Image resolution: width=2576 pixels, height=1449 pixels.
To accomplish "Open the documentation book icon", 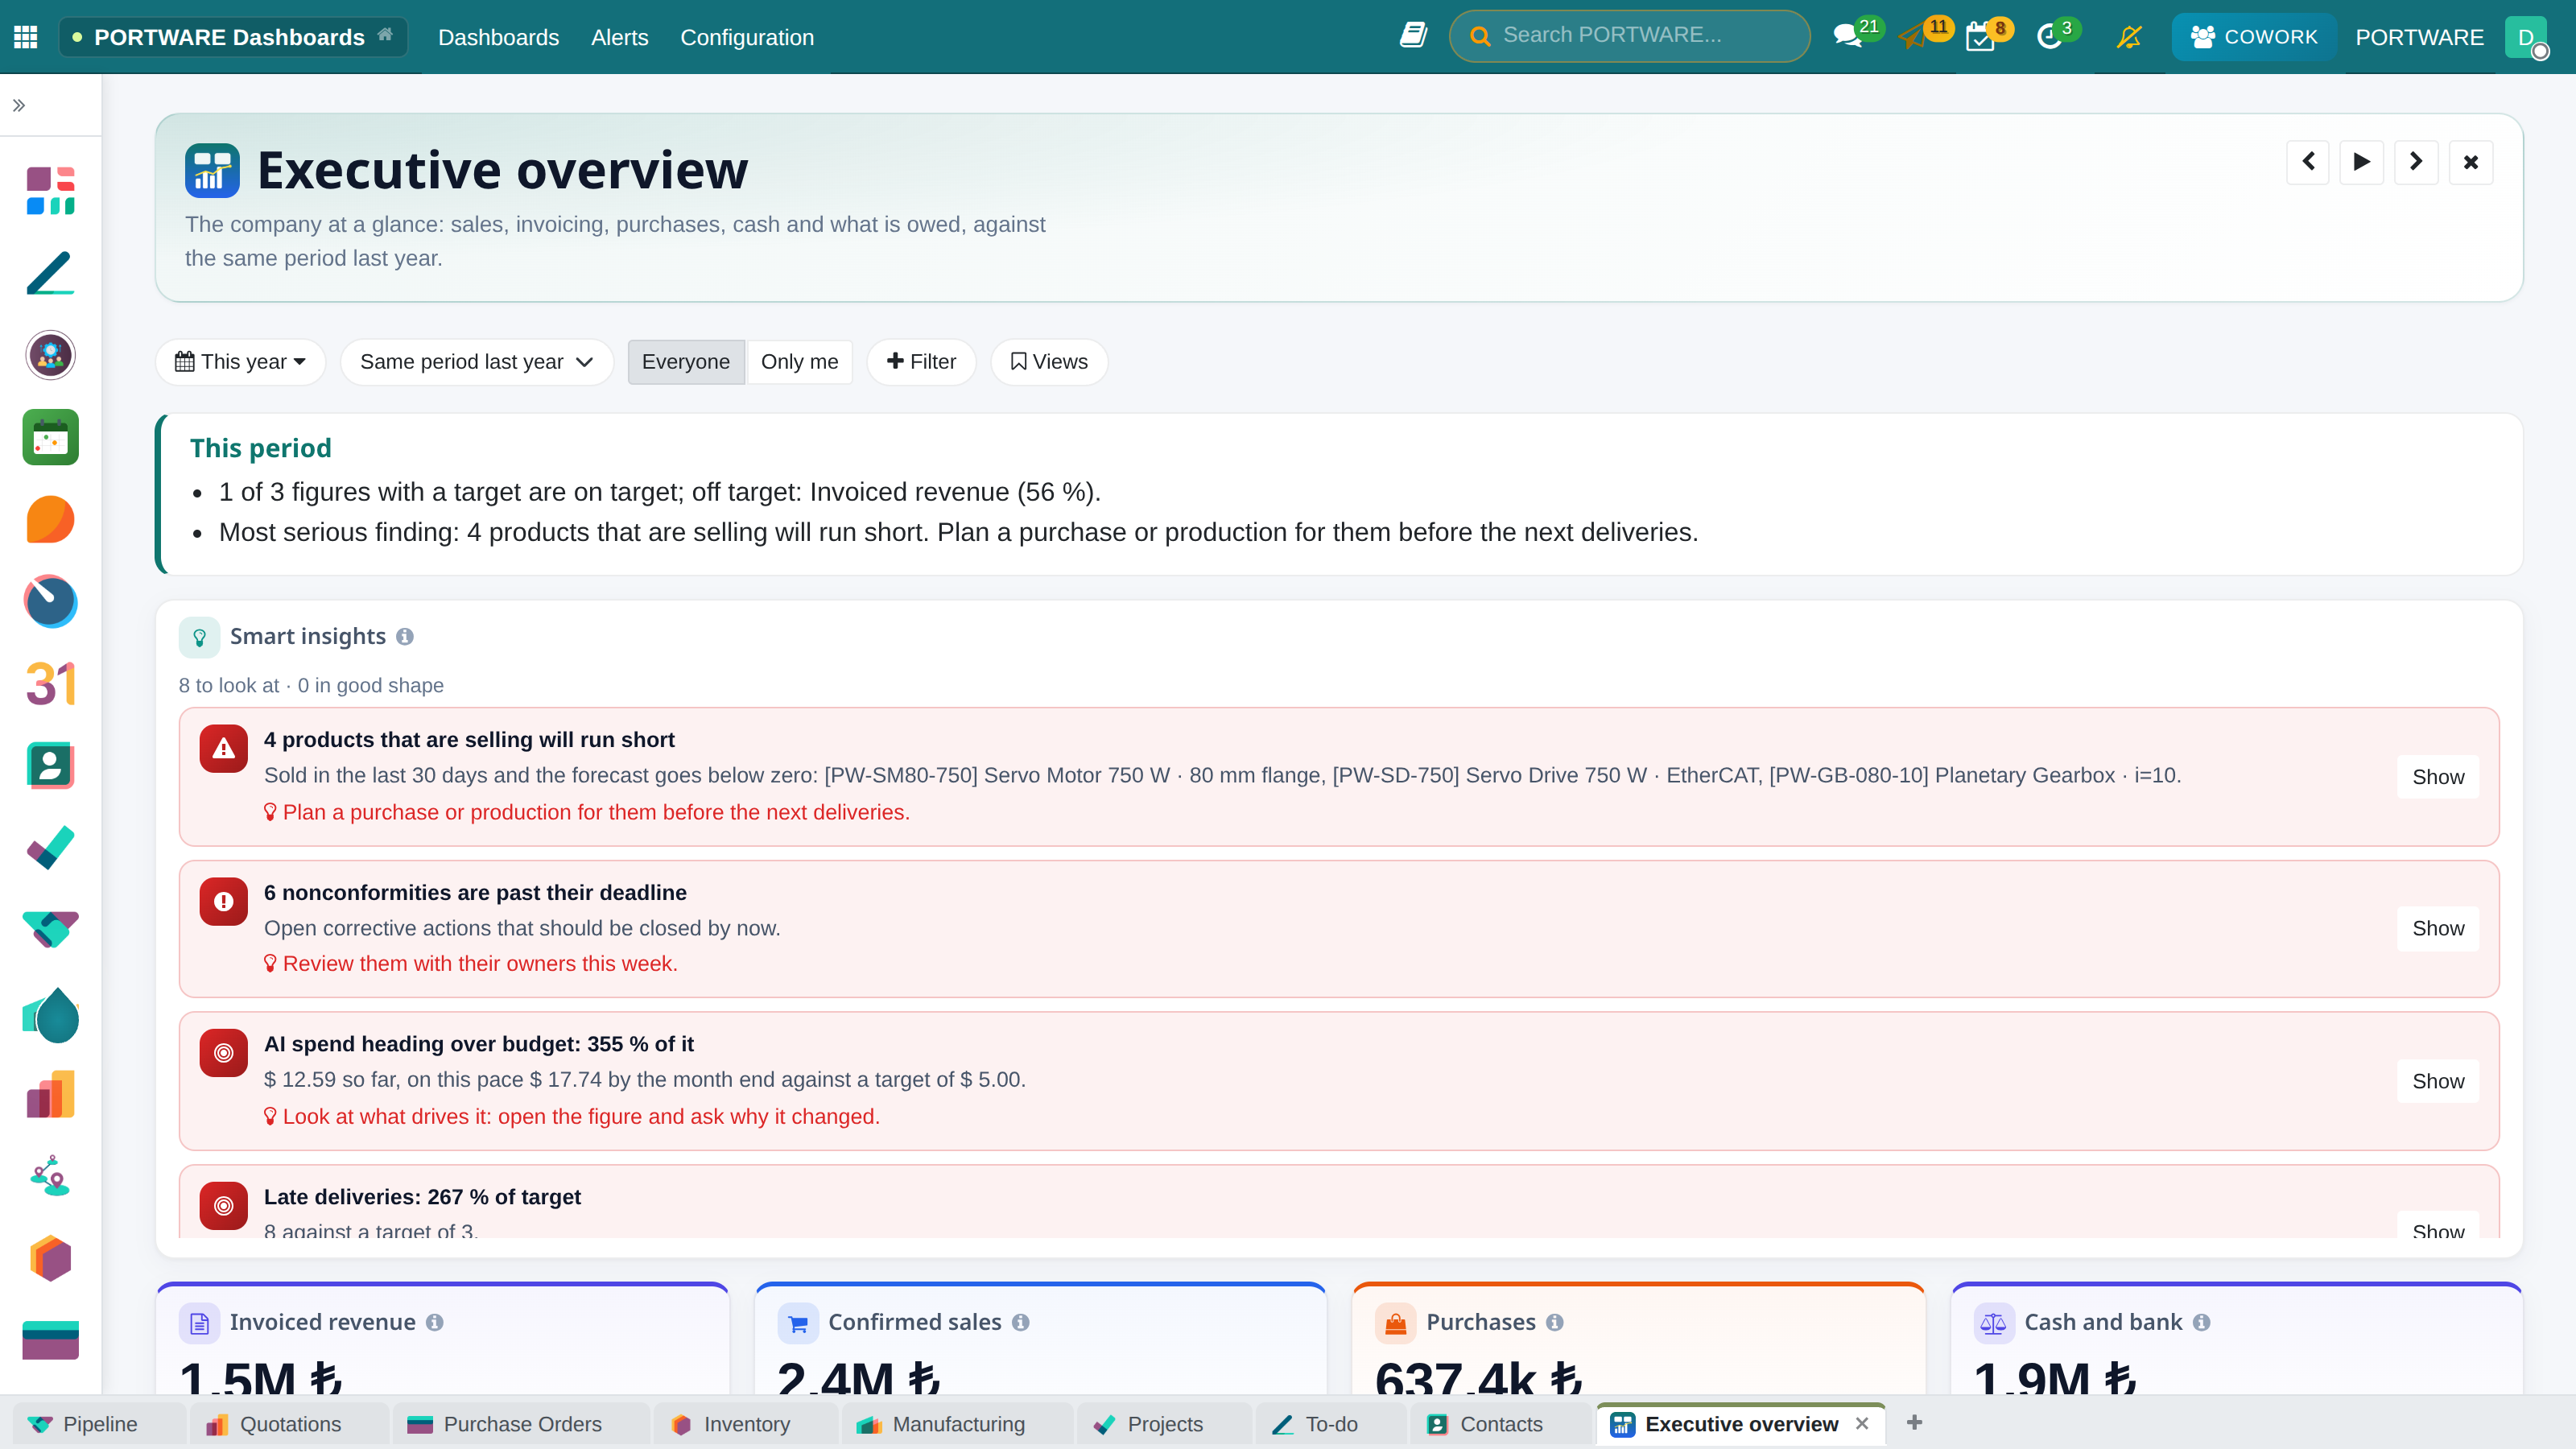I will (1413, 36).
